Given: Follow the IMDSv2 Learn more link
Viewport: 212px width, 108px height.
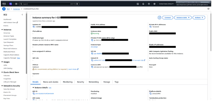Looking at the screenshot, I should tap(72, 69).
